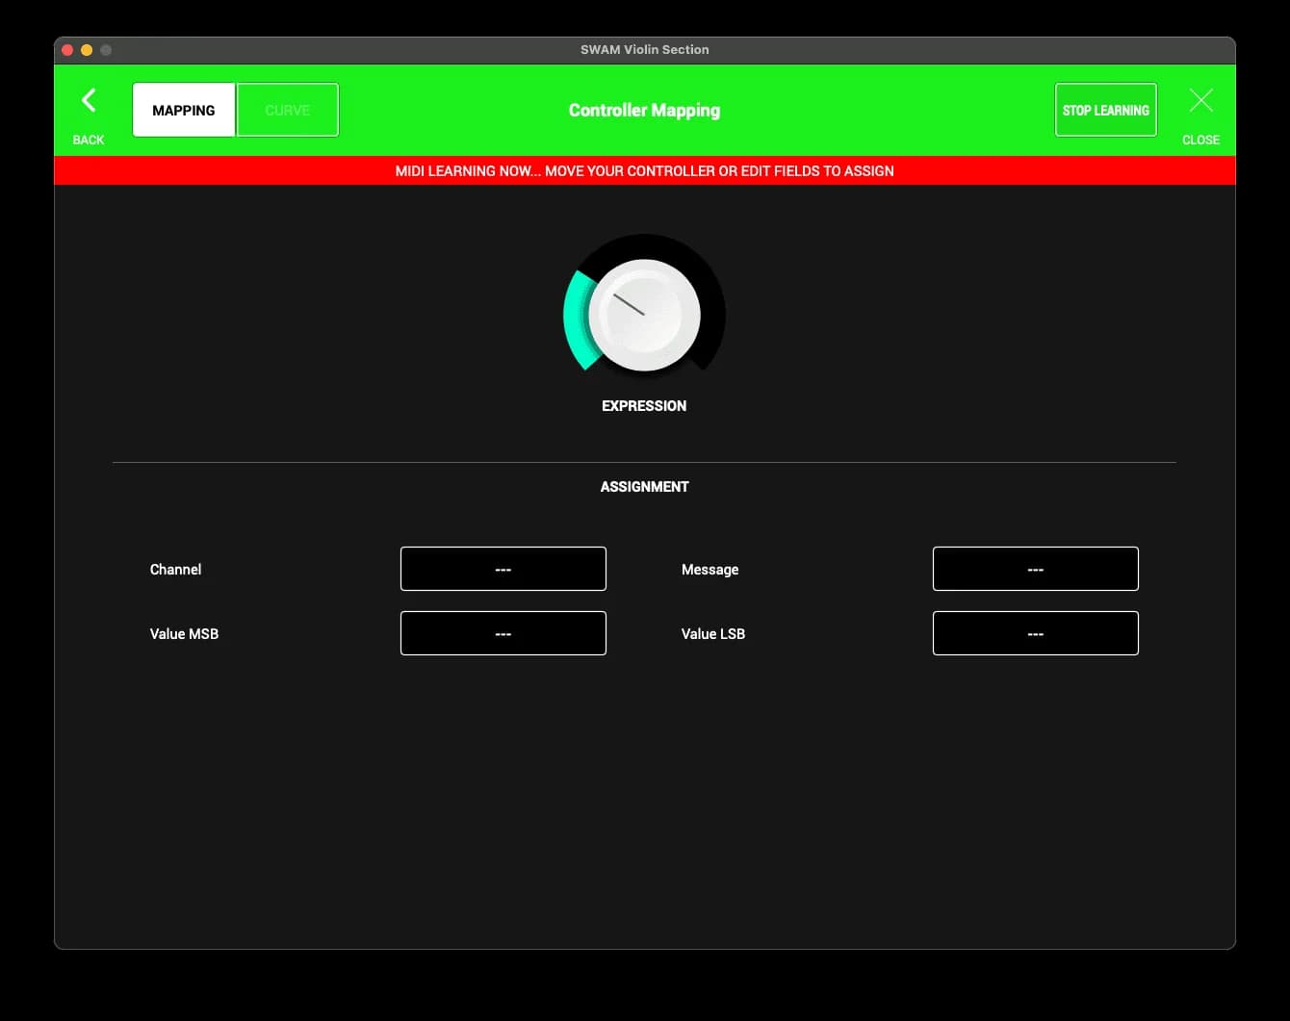The width and height of the screenshot is (1290, 1021).
Task: Open the Message assignment field
Action: click(x=1035, y=569)
